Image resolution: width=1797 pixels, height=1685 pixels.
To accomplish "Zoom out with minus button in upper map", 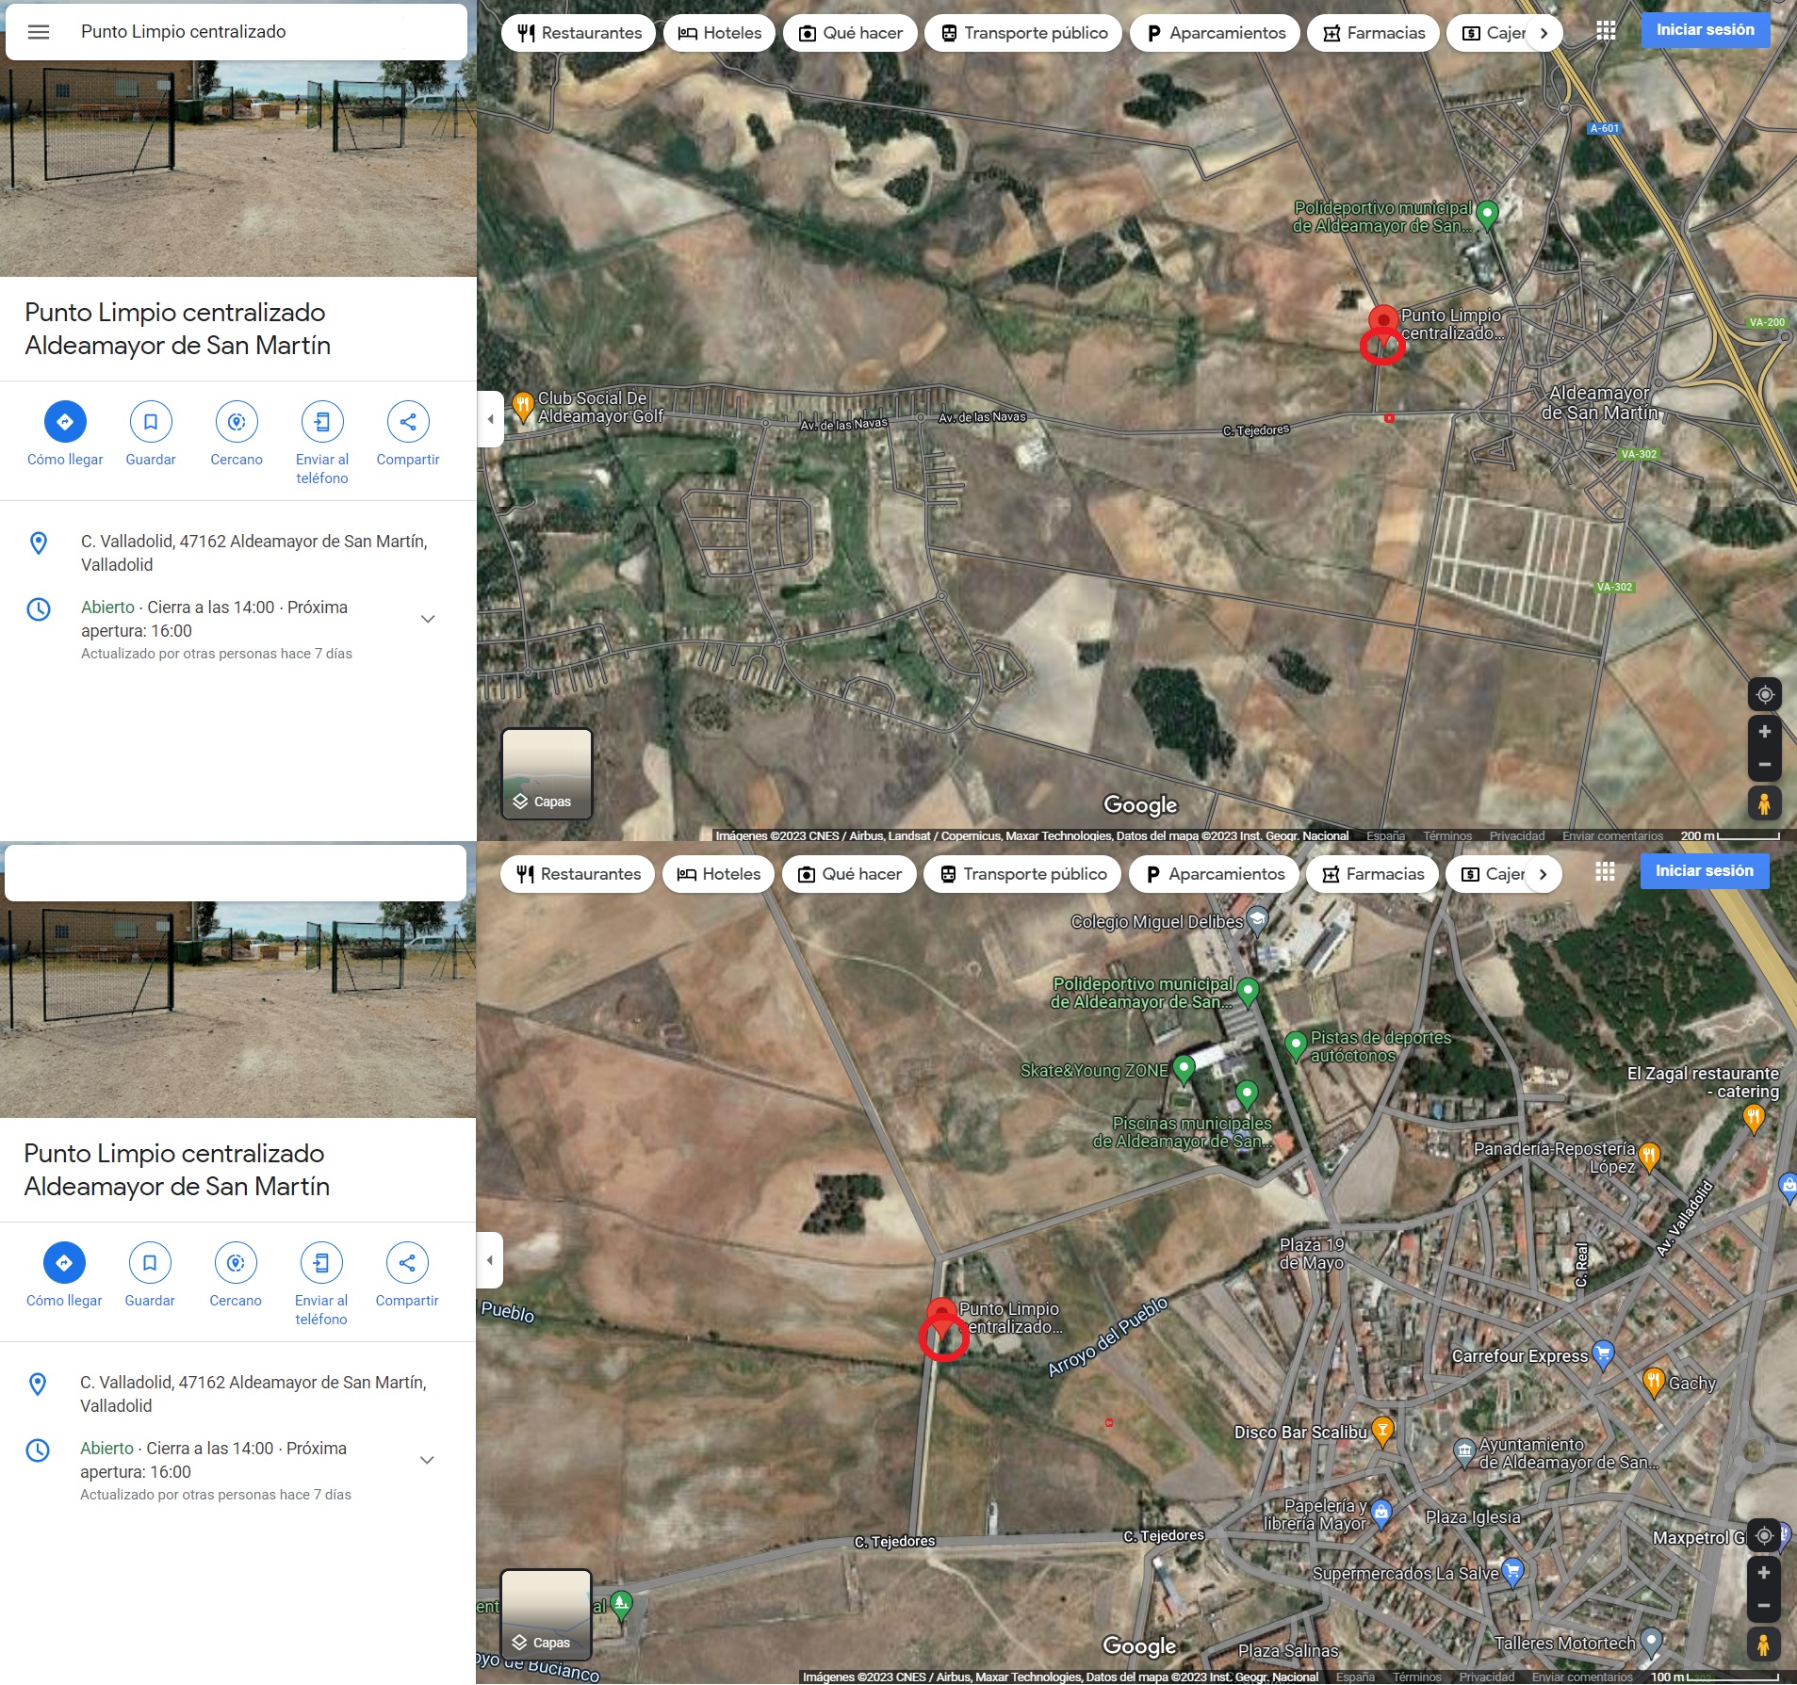I will click(x=1765, y=764).
